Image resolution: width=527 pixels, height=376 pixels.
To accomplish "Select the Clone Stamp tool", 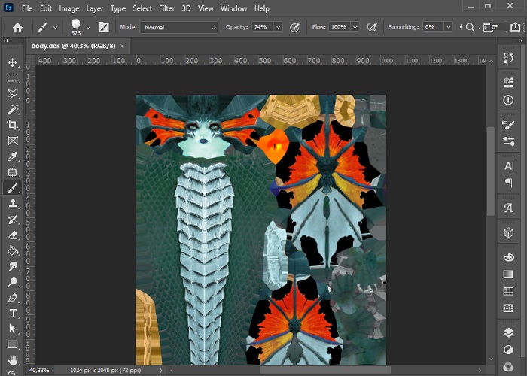I will click(x=13, y=204).
